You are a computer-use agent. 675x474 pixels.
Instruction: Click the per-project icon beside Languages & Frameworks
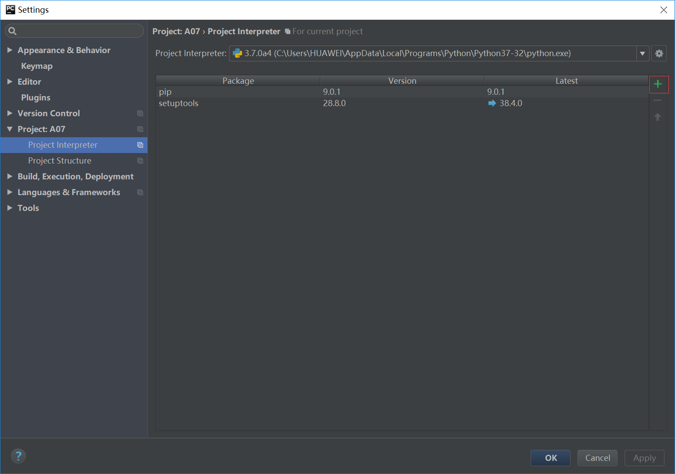pos(140,192)
